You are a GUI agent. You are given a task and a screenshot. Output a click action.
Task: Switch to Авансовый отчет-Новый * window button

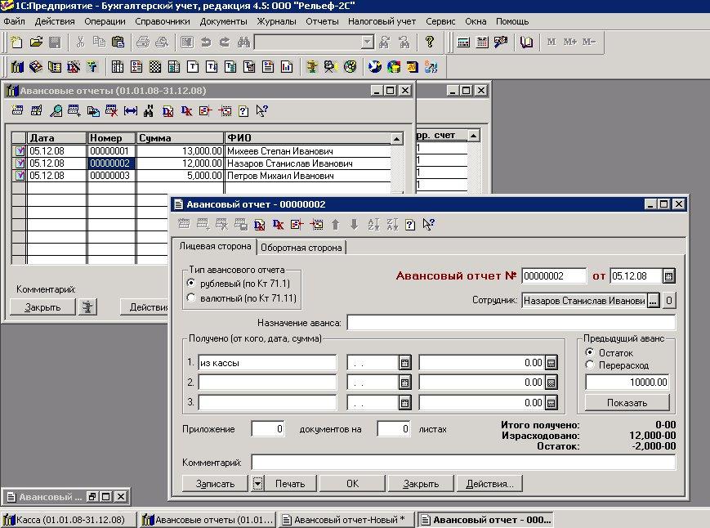[x=347, y=520]
